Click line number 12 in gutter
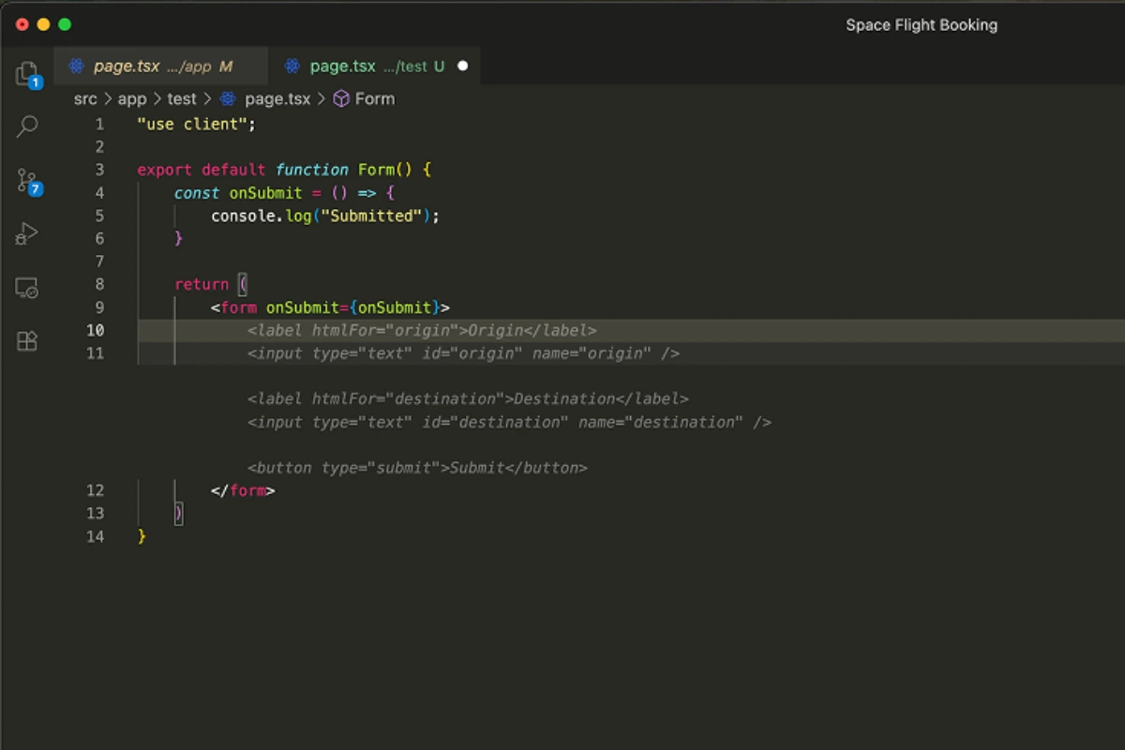Image resolution: width=1125 pixels, height=750 pixels. click(x=95, y=490)
